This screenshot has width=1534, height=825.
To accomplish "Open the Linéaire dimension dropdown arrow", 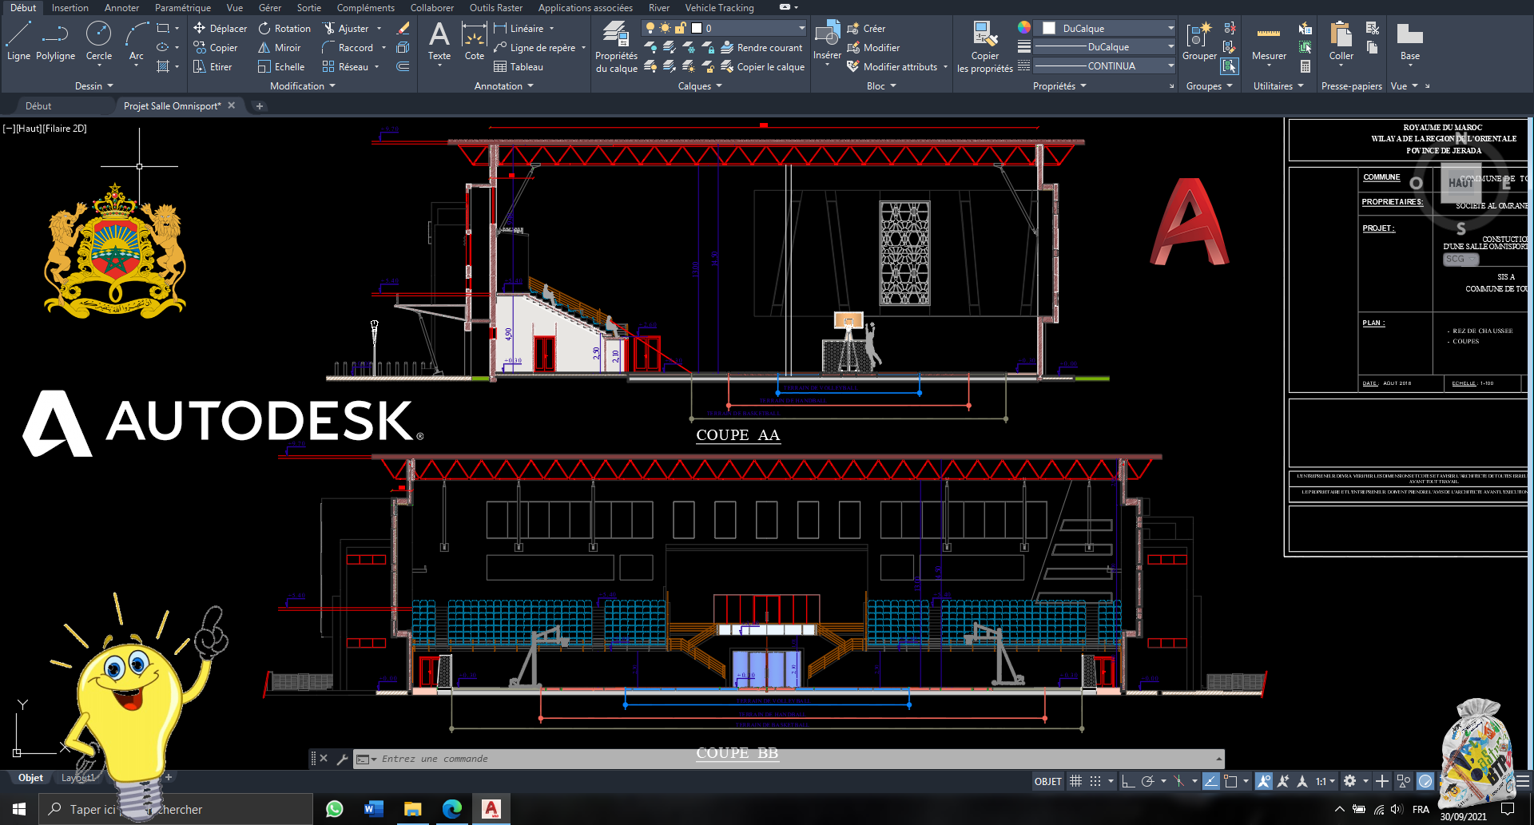I will pyautogui.click(x=551, y=29).
